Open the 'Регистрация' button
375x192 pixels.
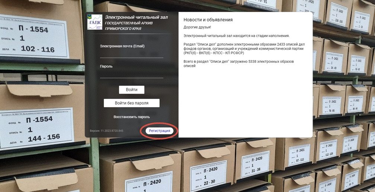click(x=159, y=131)
